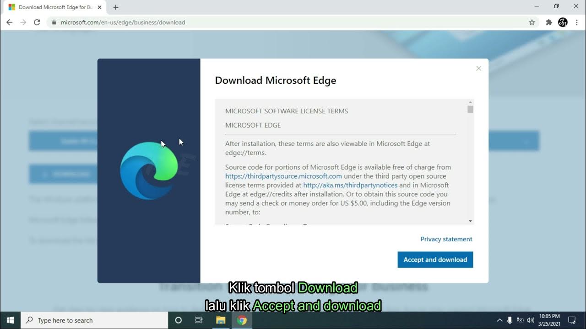This screenshot has width=586, height=329.
Task: Open File Explorer from the taskbar
Action: pos(221,320)
